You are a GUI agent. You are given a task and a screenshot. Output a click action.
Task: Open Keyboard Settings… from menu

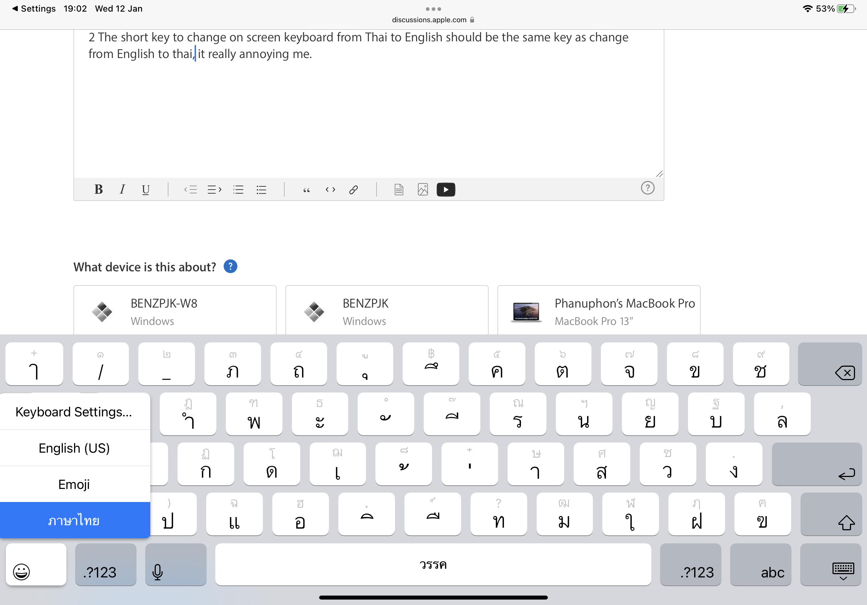pyautogui.click(x=74, y=412)
